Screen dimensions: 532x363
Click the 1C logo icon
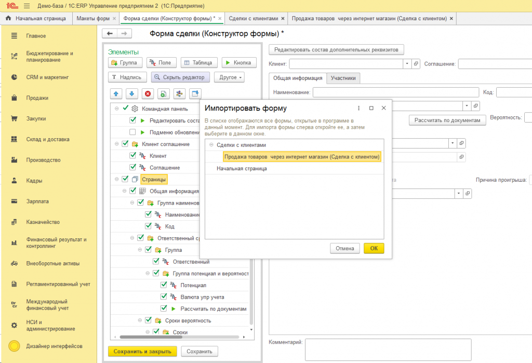[x=12, y=6]
